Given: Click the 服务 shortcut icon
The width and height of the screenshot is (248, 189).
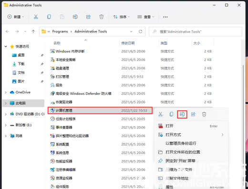Looking at the screenshot, I should tap(52, 85).
